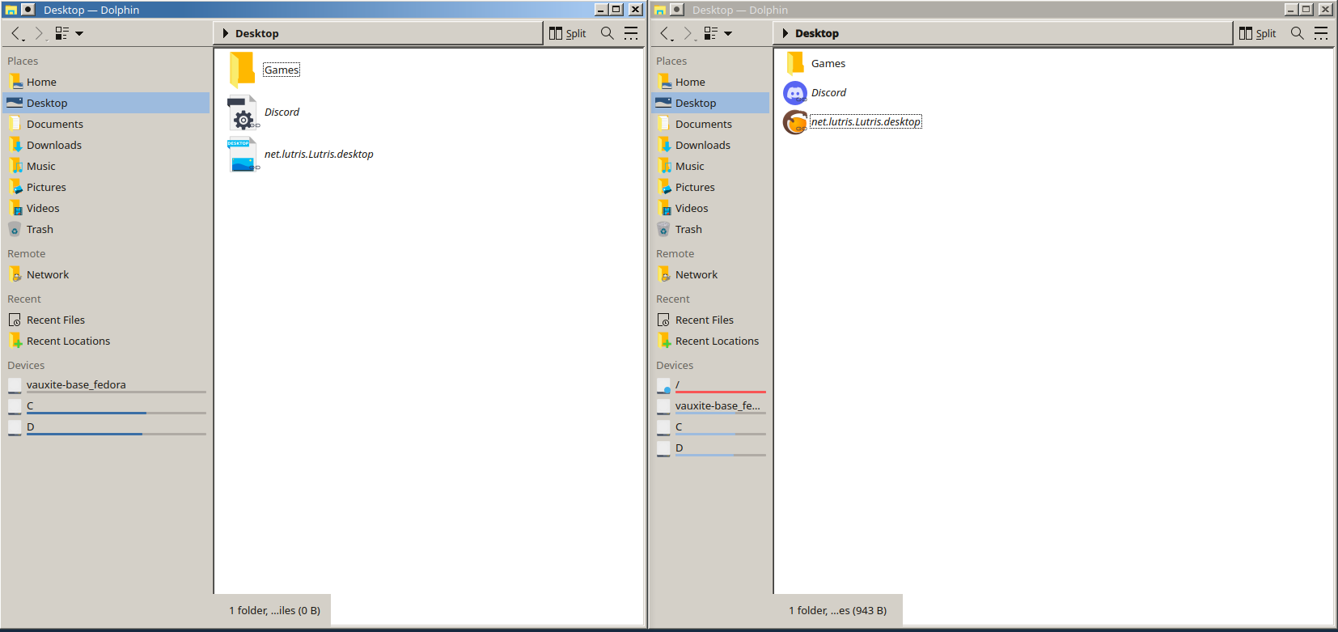This screenshot has height=632, width=1338.
Task: Expand view mode dropdown arrow in right window
Action: [x=728, y=34]
